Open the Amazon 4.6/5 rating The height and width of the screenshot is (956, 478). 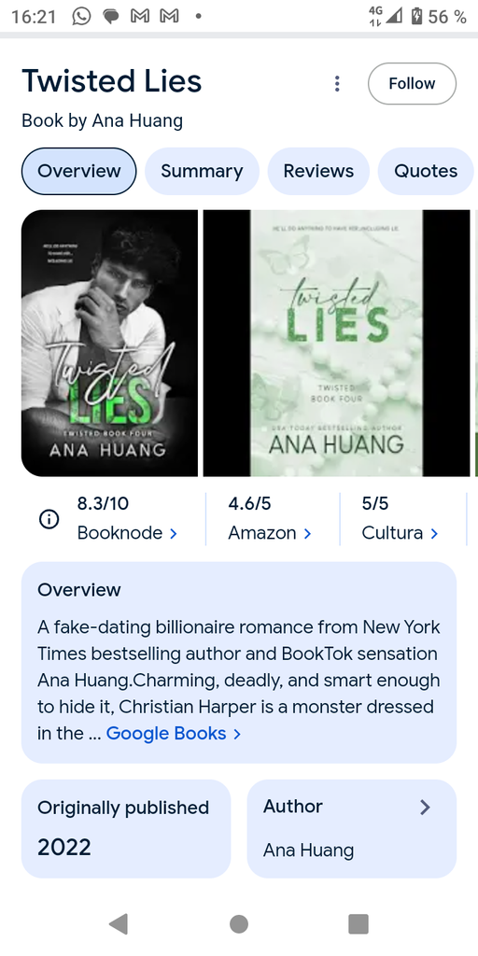click(270, 519)
